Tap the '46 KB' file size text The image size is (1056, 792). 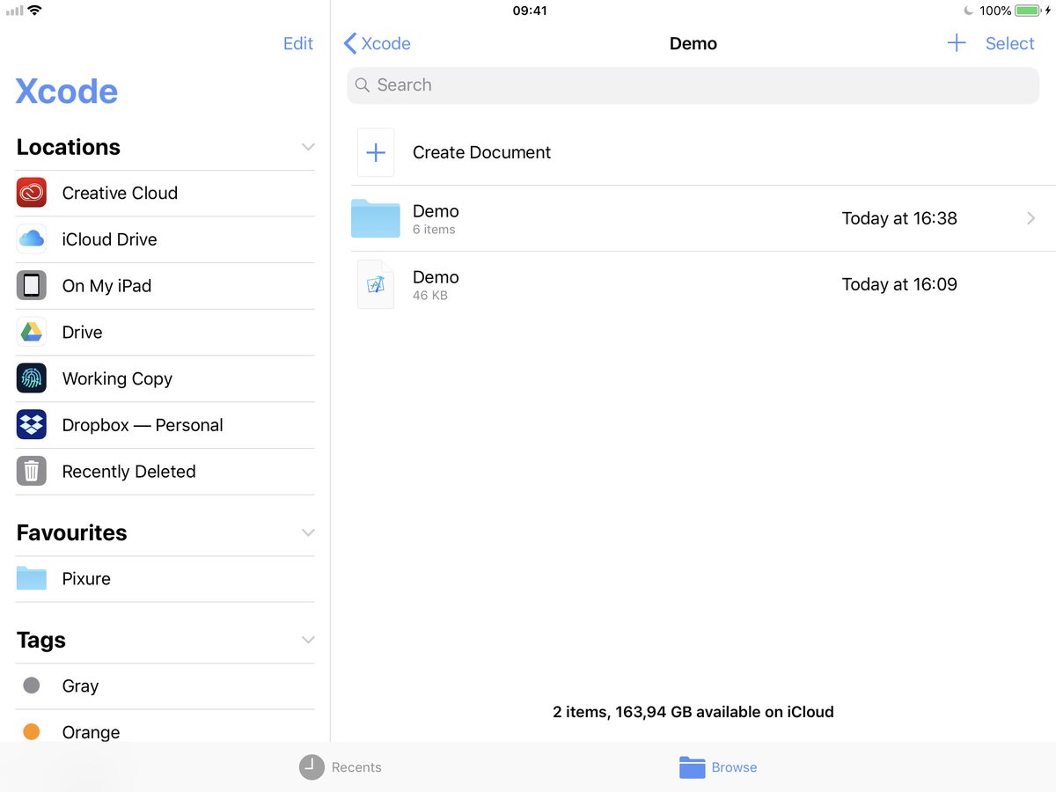coord(430,296)
